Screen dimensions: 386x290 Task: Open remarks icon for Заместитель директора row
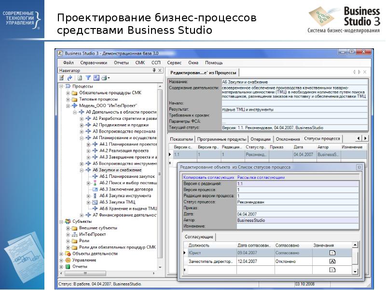click(332, 261)
